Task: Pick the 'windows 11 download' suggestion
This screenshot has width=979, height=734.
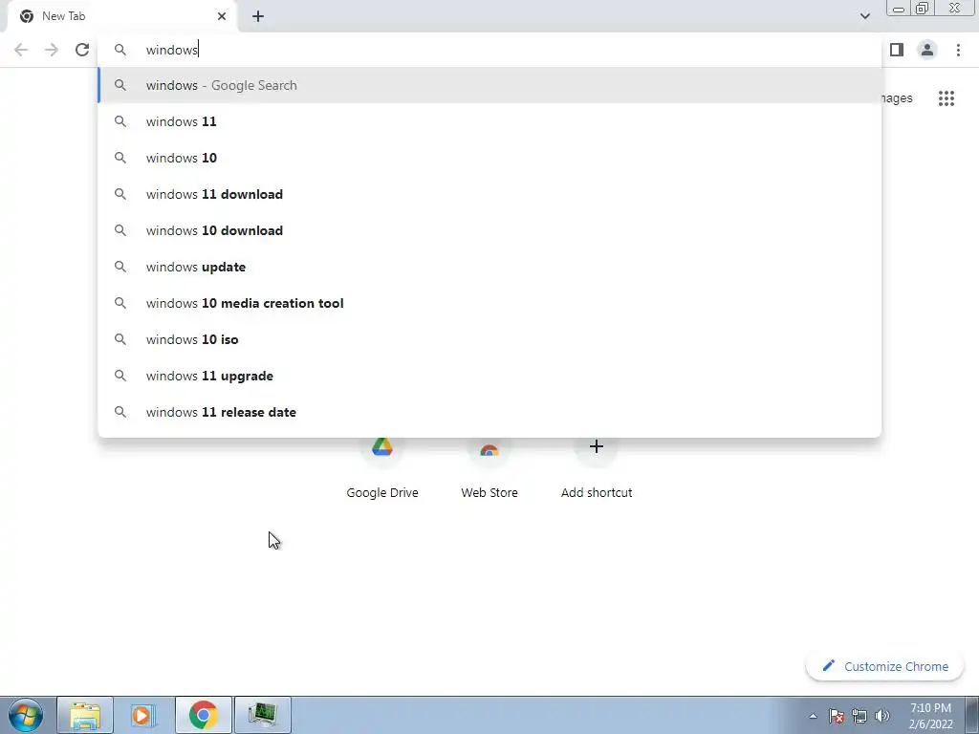Action: 490,194
